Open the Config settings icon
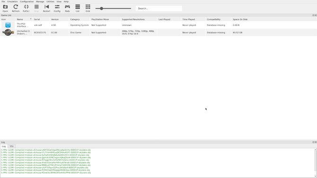 tap(57, 8)
